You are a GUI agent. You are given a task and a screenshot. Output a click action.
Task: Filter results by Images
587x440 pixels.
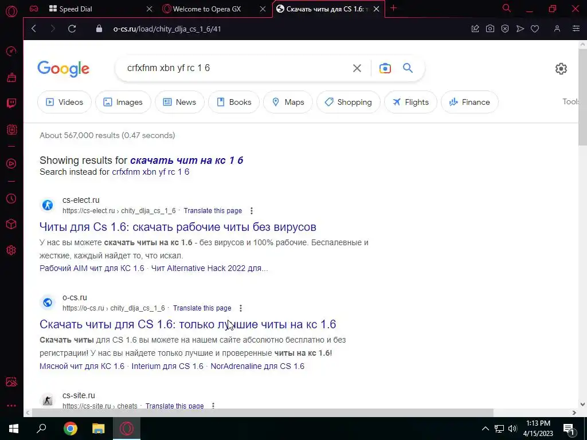123,102
